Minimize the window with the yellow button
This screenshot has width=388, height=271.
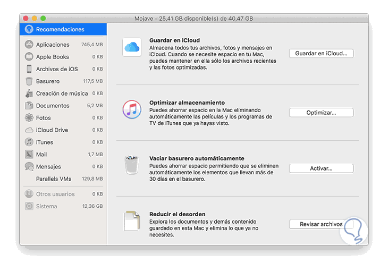point(35,18)
